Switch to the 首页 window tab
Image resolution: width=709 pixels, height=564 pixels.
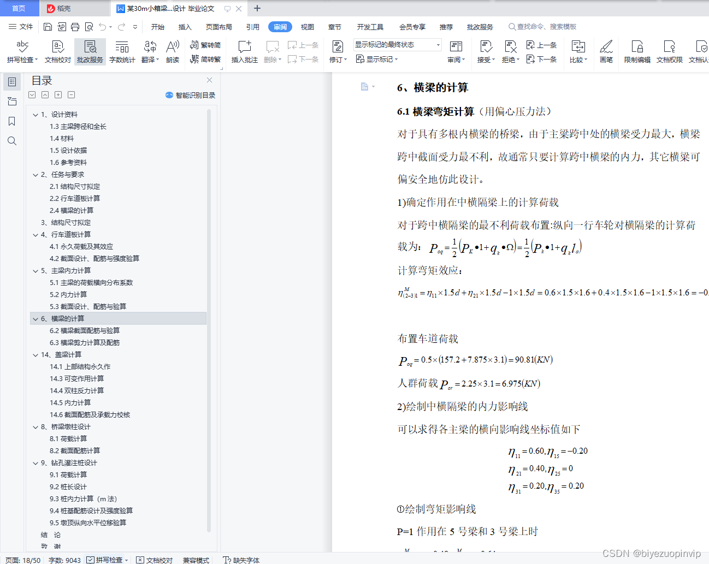(19, 9)
